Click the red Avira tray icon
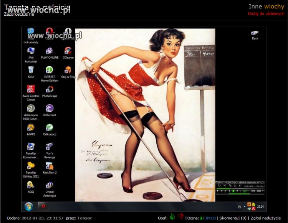288x223 pixels. [254, 209]
